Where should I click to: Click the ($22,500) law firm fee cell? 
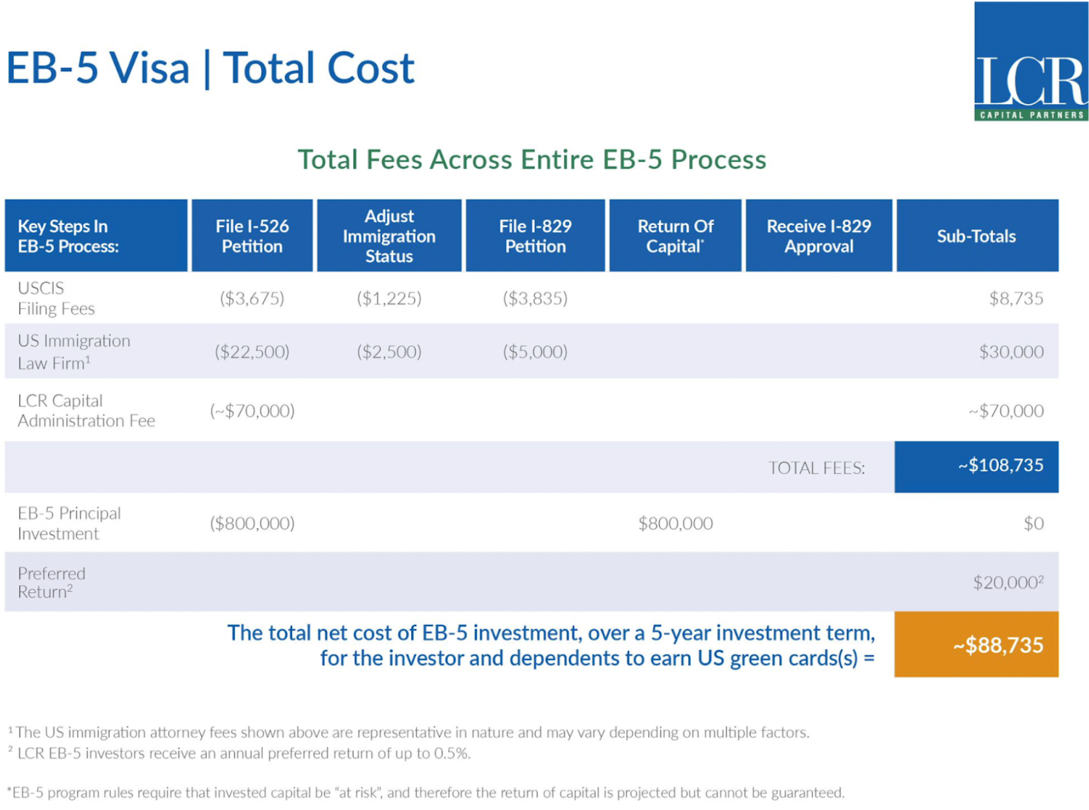pyautogui.click(x=252, y=352)
